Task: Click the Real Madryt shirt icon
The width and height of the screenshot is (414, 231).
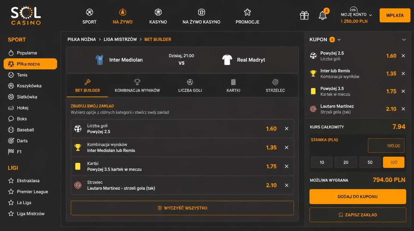Action: point(227,60)
